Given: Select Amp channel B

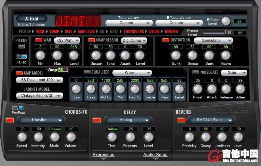Looking at the screenshot, I should (x=65, y=70).
